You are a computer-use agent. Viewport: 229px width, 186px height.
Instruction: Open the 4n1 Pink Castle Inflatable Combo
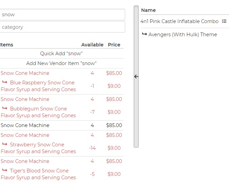click(x=179, y=21)
